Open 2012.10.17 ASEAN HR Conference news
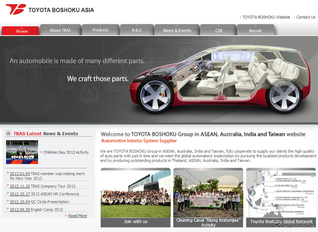The image size is (318, 232). (44, 194)
